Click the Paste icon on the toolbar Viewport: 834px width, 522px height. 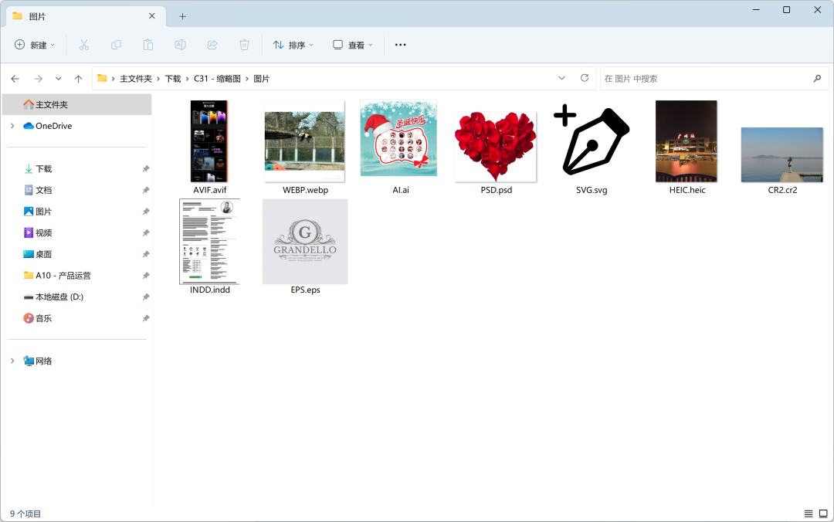coord(147,45)
